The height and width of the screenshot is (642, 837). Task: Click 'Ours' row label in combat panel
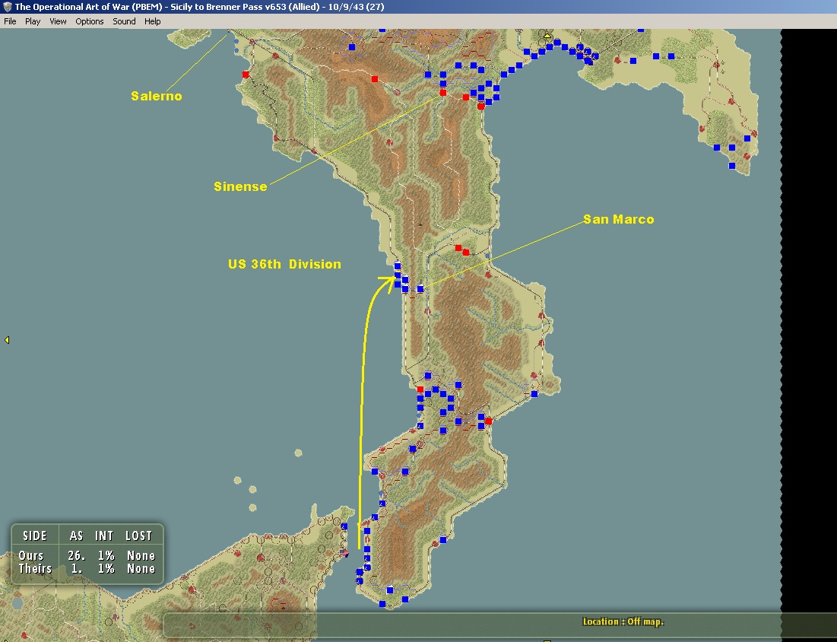[x=31, y=555]
